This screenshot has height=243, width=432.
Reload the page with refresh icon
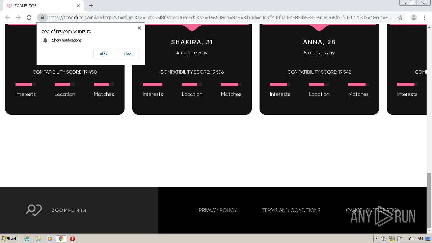coord(29,18)
